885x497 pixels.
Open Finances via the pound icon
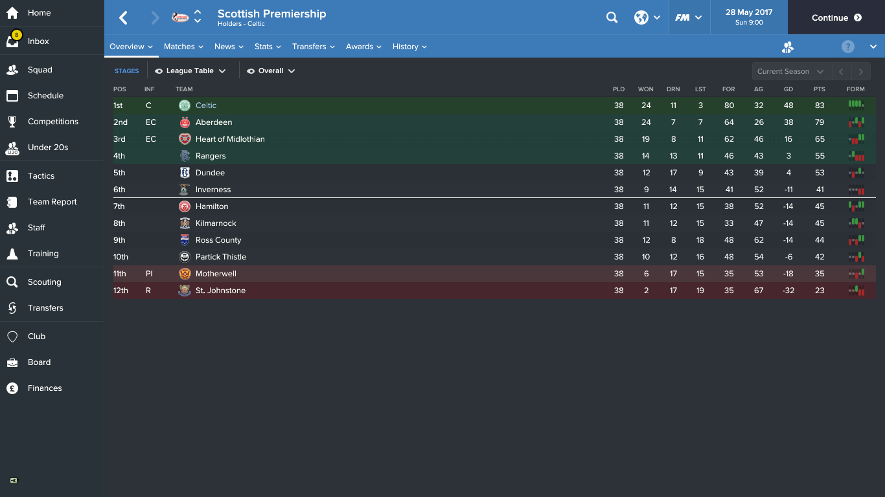[x=12, y=388]
